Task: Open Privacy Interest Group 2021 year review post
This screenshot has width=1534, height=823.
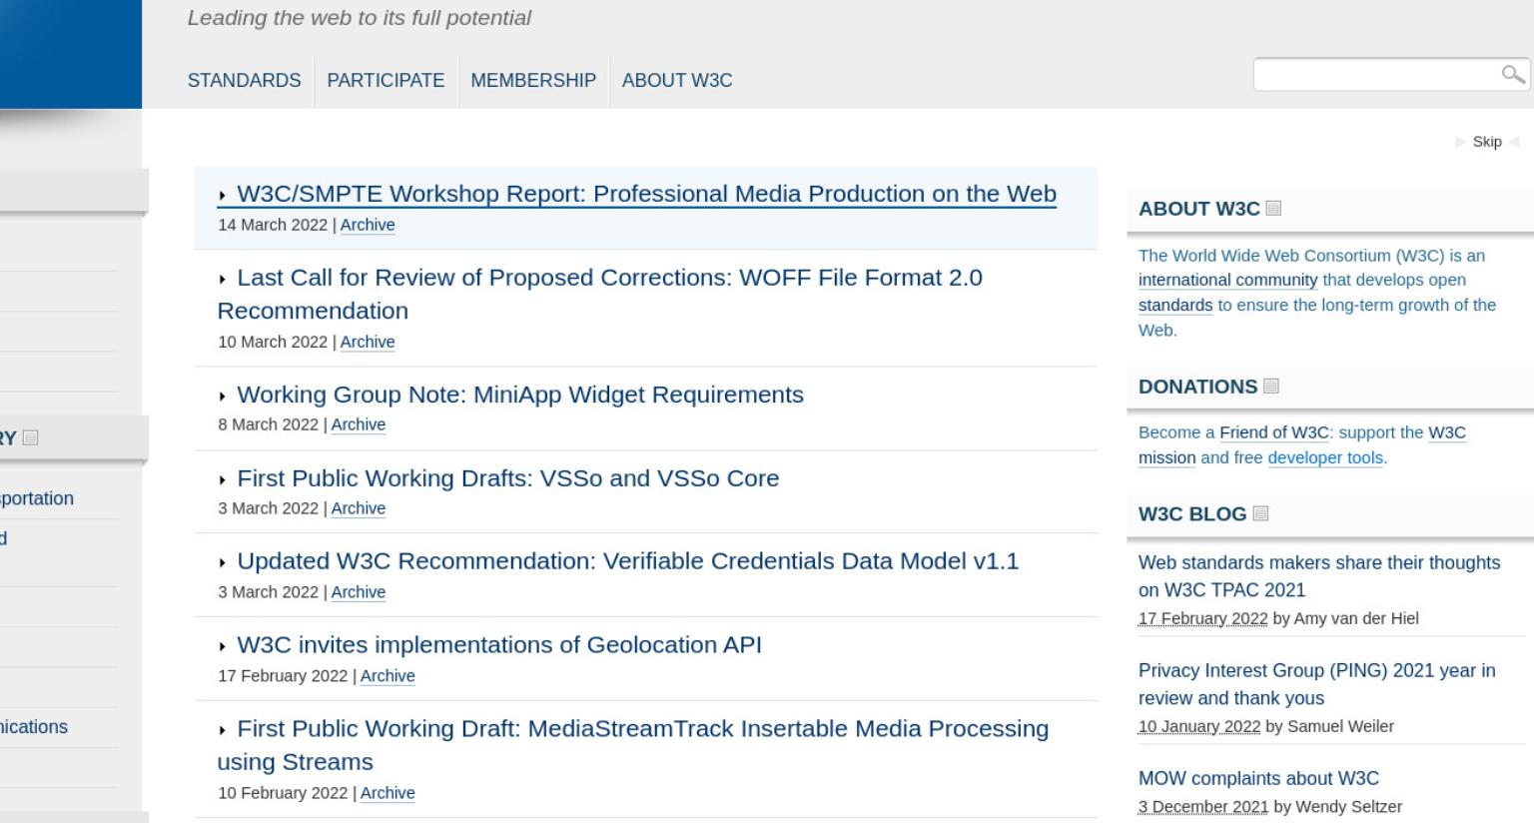Action: 1316,684
